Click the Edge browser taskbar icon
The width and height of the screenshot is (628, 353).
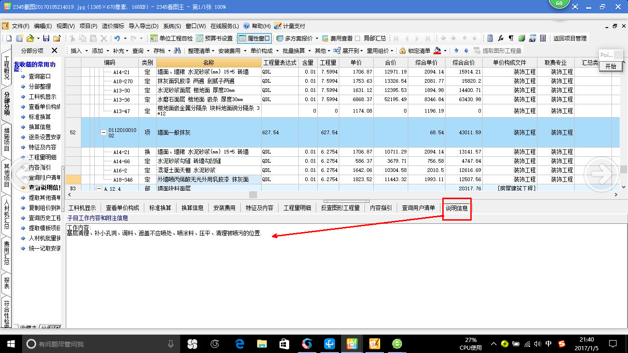click(x=240, y=343)
